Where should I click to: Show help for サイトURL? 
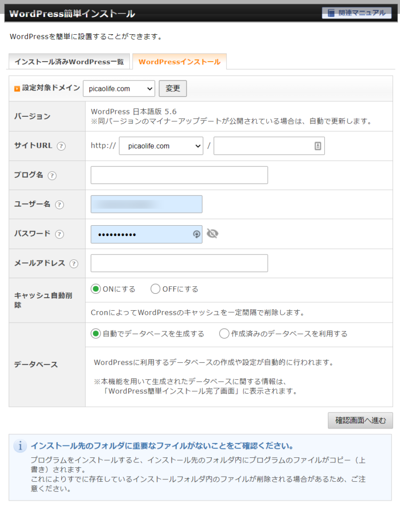coord(61,146)
